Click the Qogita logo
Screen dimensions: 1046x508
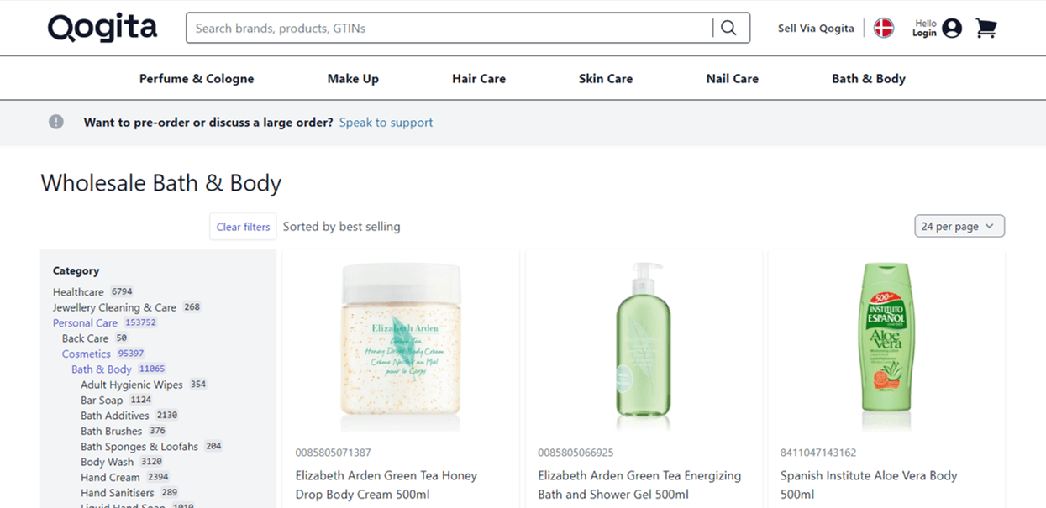[x=102, y=28]
